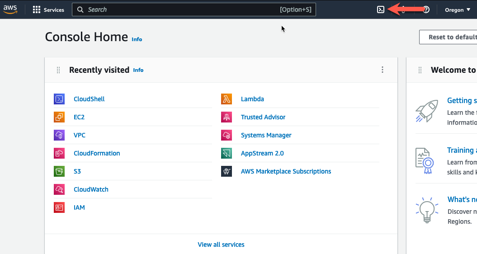Screen dimensions: 477x254
Task: Open the help question mark icon
Action: click(426, 10)
